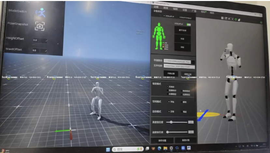Select the 正常 motion mode radio button

[169, 111]
